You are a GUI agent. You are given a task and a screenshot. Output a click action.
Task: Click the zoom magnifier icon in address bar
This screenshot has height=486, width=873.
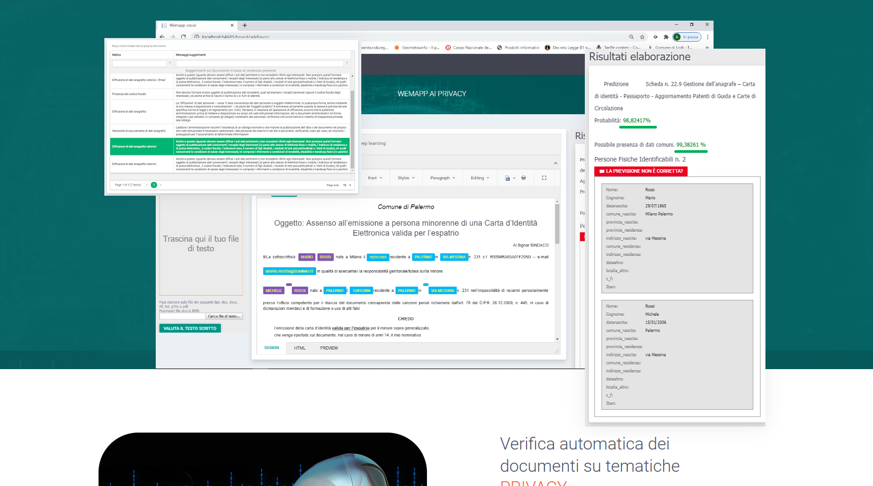pyautogui.click(x=631, y=37)
